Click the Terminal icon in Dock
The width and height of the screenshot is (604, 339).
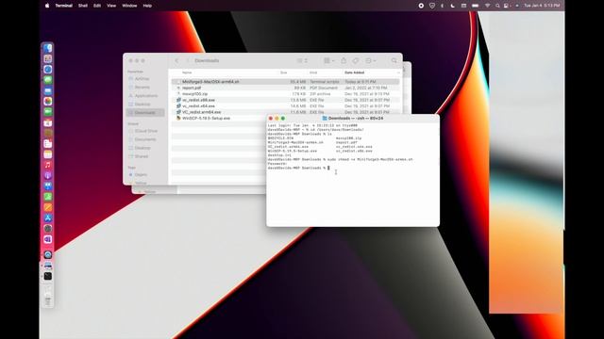click(x=48, y=276)
